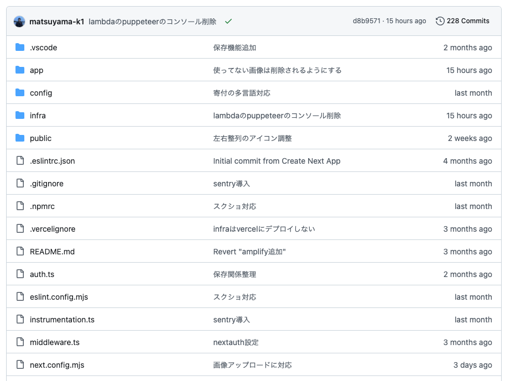This screenshot has width=505, height=381.
Task: Click the public folder icon
Action: [x=19, y=138]
